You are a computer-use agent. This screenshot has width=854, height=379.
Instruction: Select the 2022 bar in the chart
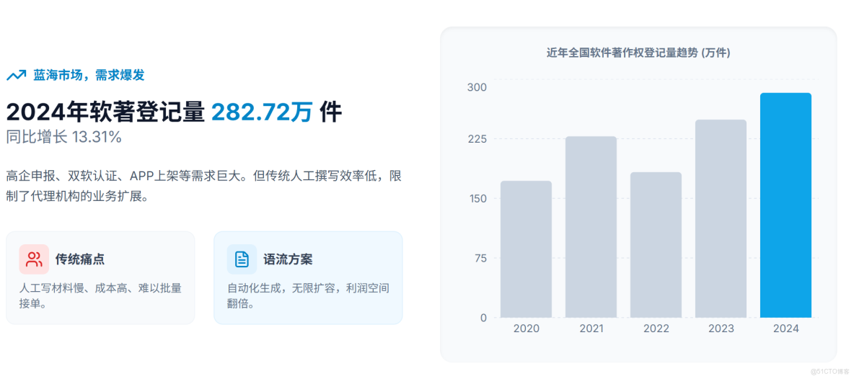656,245
